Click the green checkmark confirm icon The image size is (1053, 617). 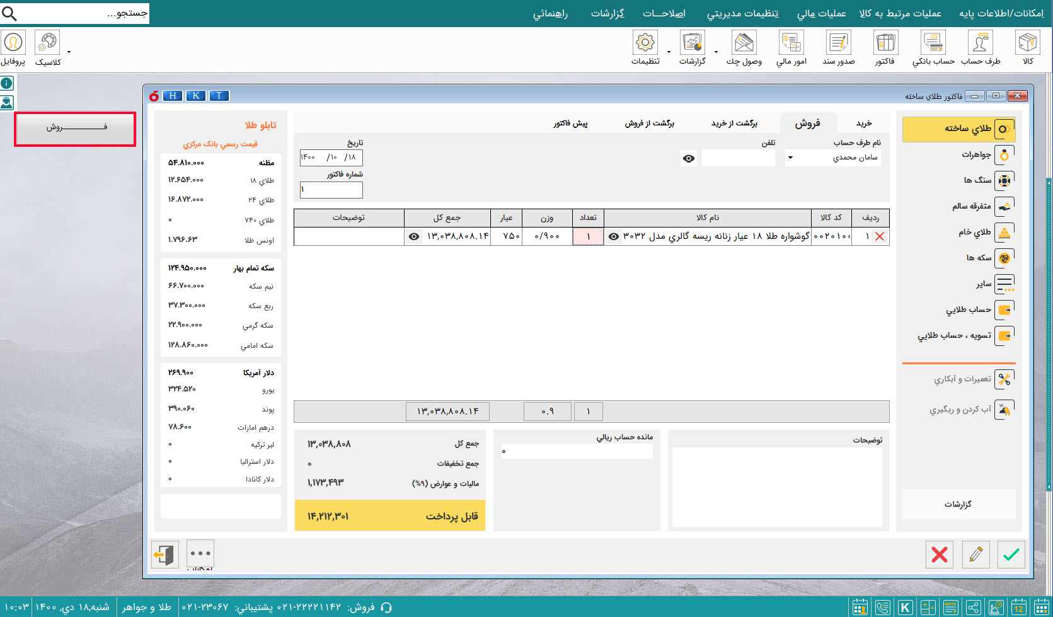(1011, 555)
